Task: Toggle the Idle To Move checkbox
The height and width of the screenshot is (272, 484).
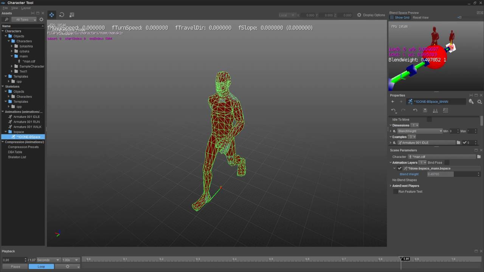Action: point(429,119)
